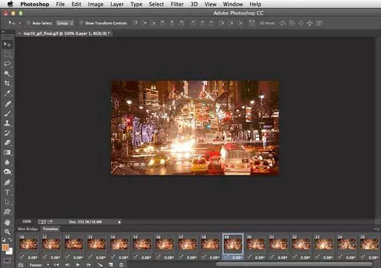Open the Auto-Select Group dropdown
The image size is (381, 268).
[64, 23]
